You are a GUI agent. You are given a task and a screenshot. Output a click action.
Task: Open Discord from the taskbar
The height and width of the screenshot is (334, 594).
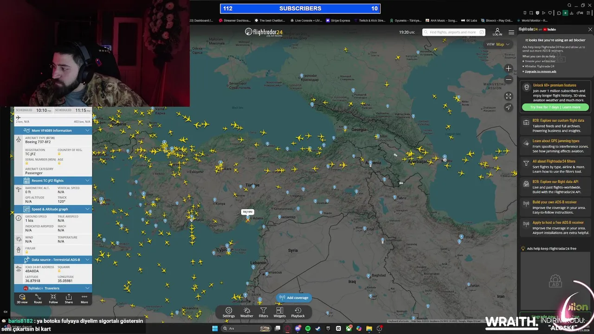(298, 328)
